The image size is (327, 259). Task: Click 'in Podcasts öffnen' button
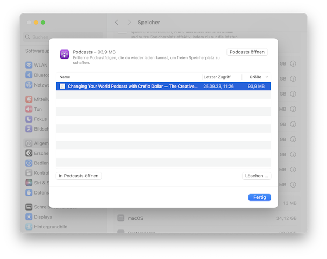point(79,176)
